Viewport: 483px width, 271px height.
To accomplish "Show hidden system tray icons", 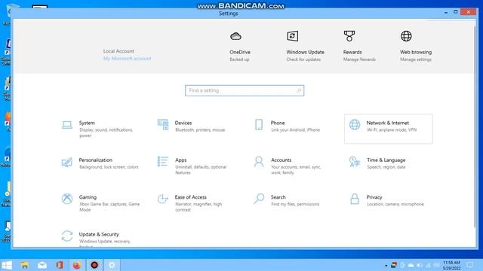I will 386,265.
